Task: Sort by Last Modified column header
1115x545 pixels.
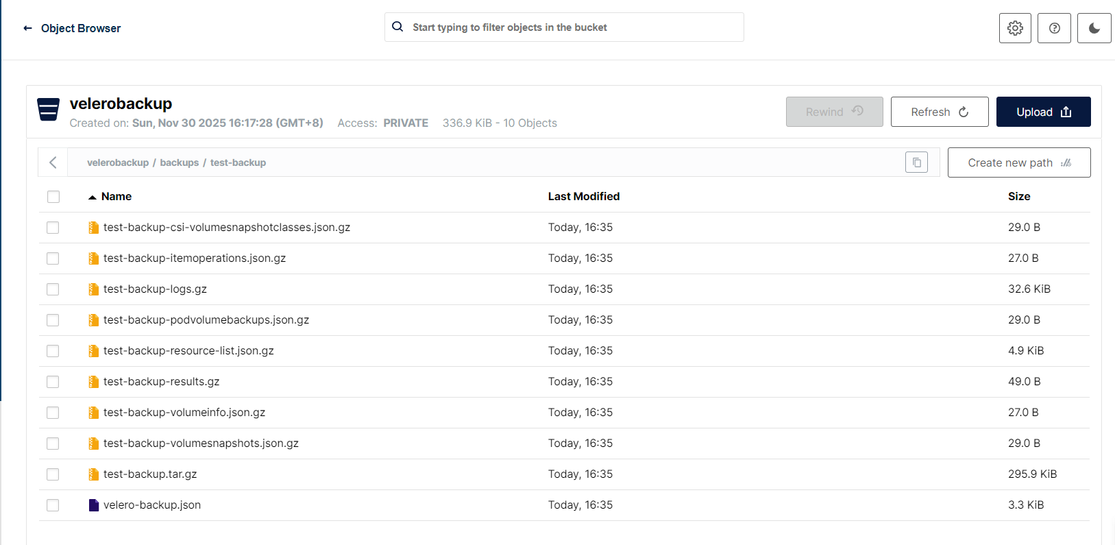Action: (x=583, y=197)
